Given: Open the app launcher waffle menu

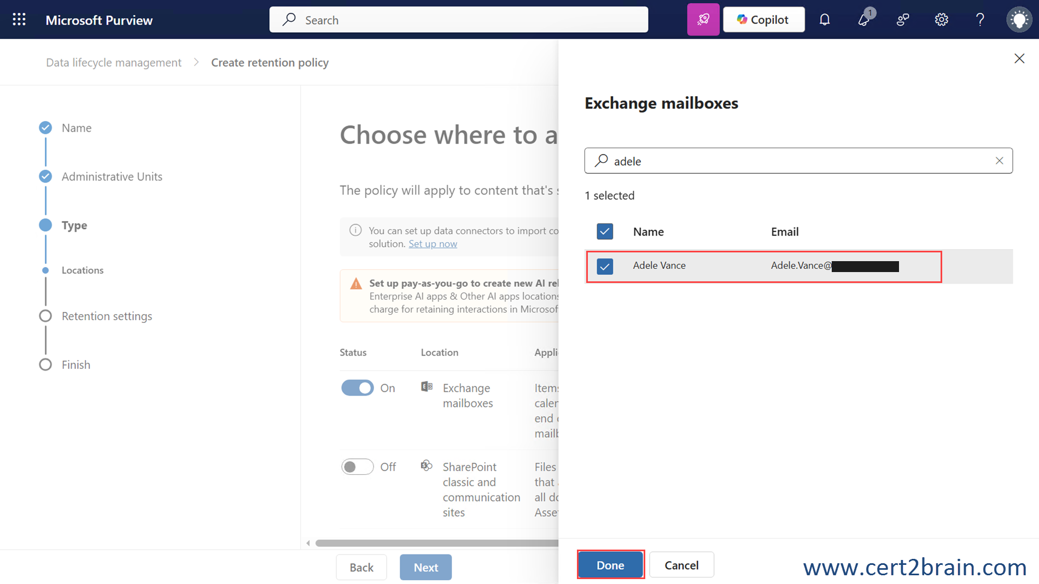Looking at the screenshot, I should pyautogui.click(x=19, y=20).
